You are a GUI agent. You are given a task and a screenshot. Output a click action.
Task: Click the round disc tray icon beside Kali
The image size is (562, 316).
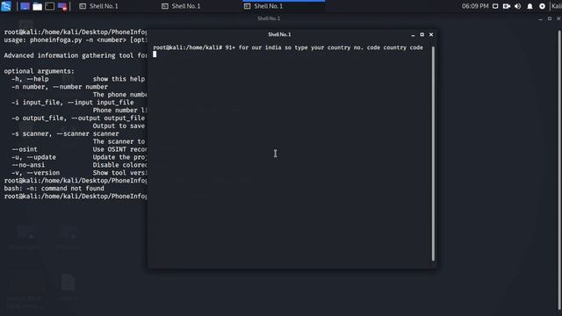542,6
